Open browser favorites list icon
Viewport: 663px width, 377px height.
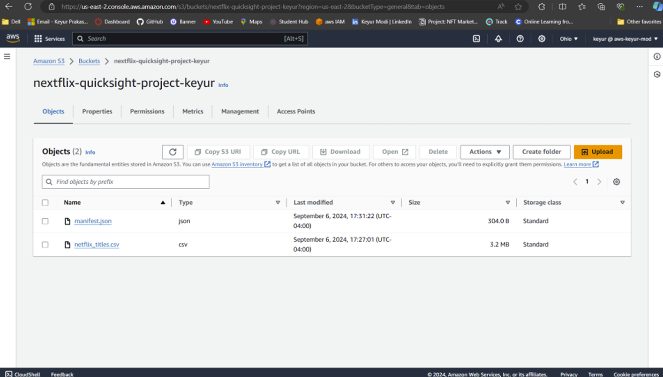click(582, 7)
